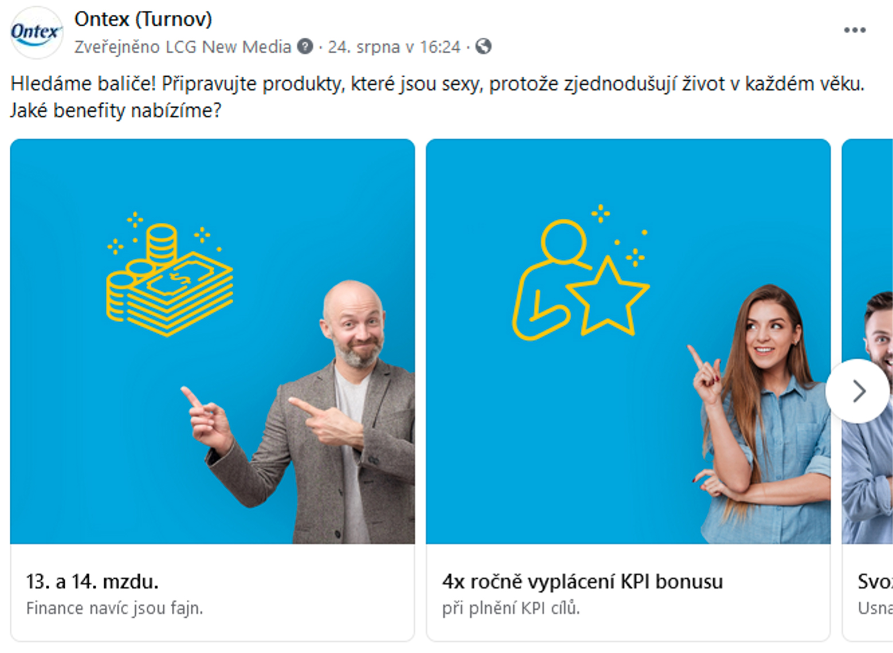Advance carousel with the next arrow
This screenshot has height=653, width=893.
[x=858, y=391]
